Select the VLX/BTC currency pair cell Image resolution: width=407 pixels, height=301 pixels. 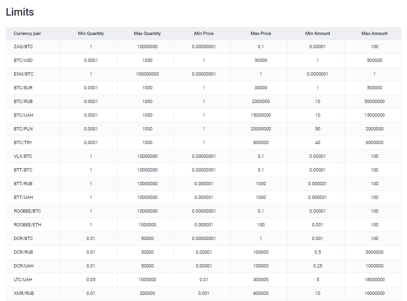pyautogui.click(x=23, y=156)
